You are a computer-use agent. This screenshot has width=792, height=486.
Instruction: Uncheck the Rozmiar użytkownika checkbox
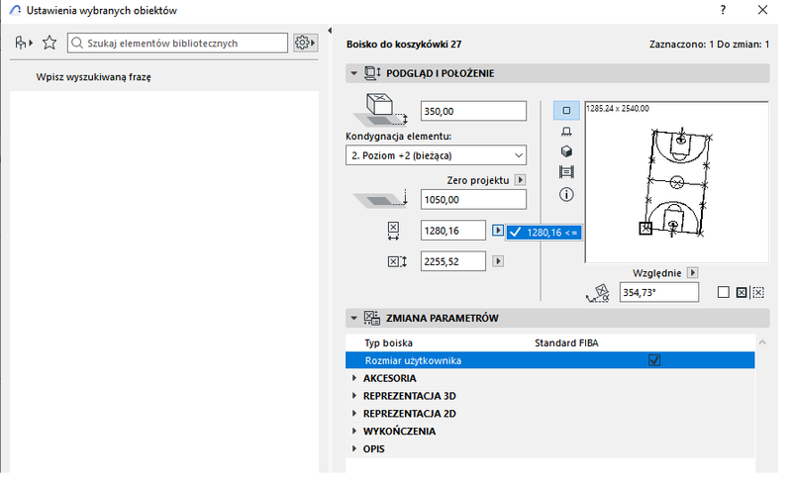654,360
